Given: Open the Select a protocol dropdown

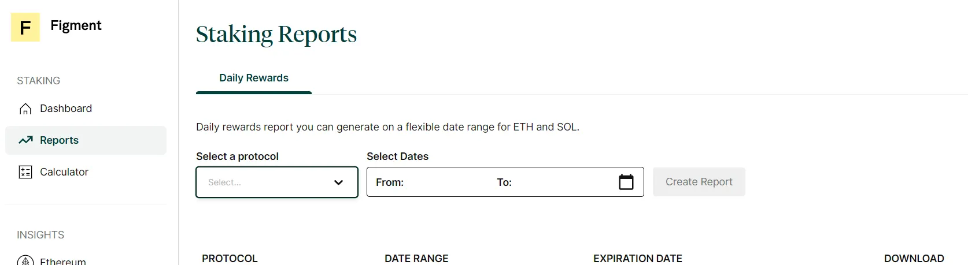Looking at the screenshot, I should coord(266,182).
